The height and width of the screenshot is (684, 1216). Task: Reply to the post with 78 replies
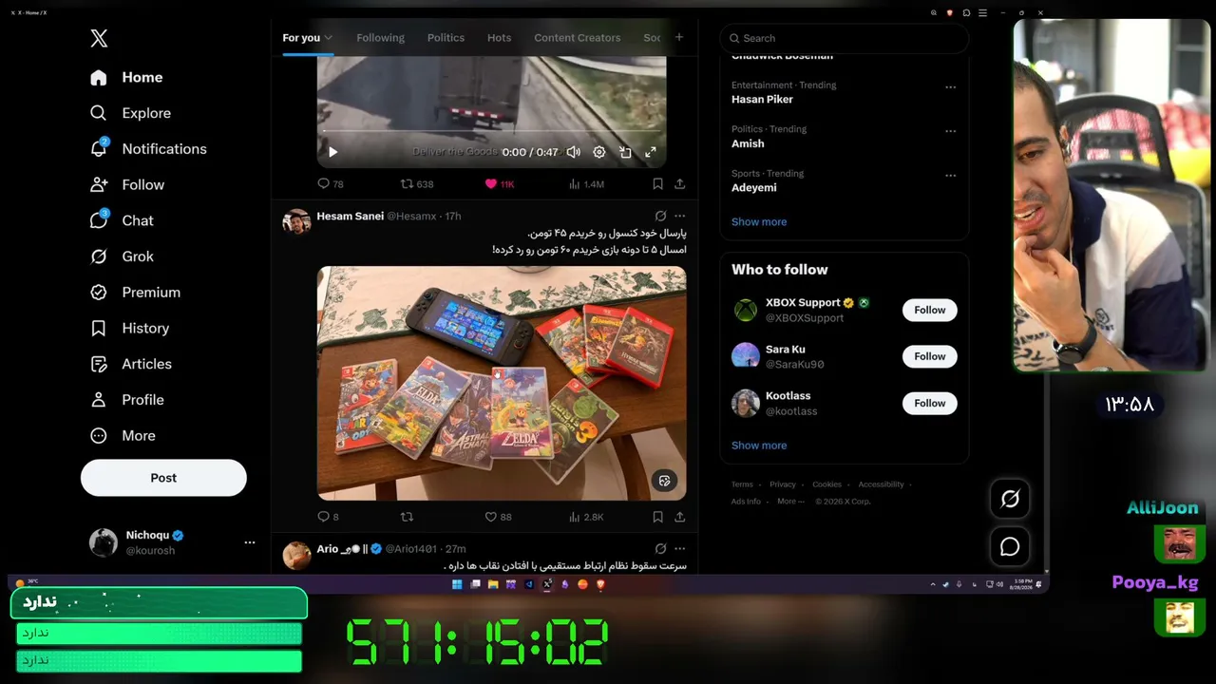[330, 184]
